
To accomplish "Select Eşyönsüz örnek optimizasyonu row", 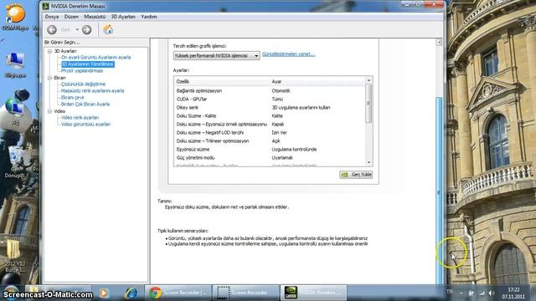I will 270,125.
